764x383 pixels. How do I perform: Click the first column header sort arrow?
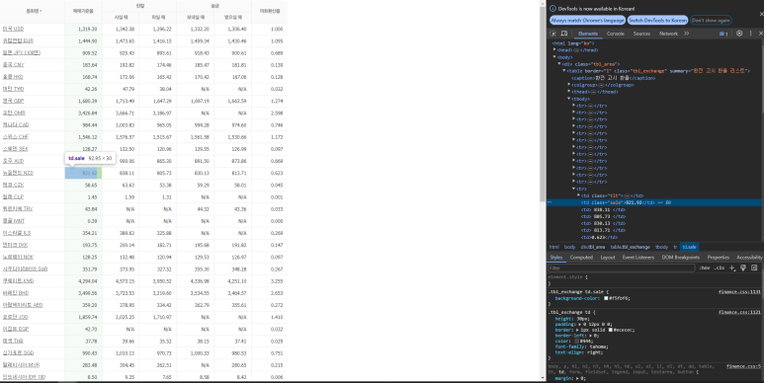[41, 11]
